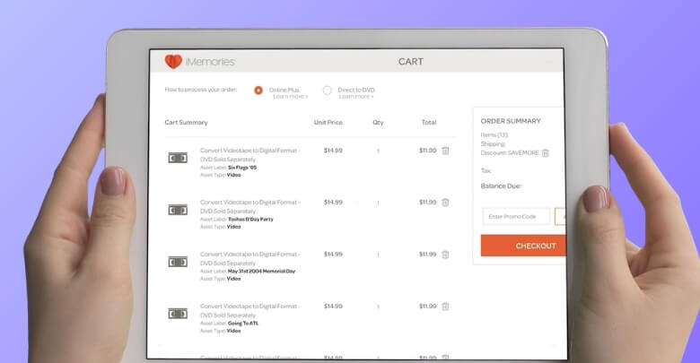Click the Going To ATL asset label
Viewport: 700px width, 363px height.
tap(243, 324)
